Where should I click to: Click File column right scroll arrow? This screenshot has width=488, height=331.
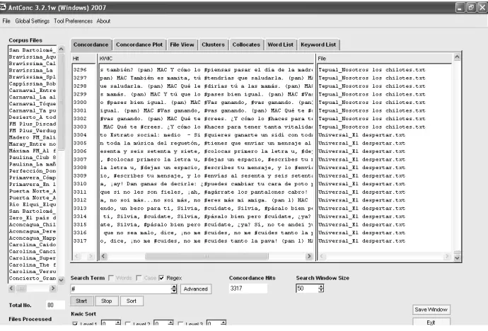448,256
